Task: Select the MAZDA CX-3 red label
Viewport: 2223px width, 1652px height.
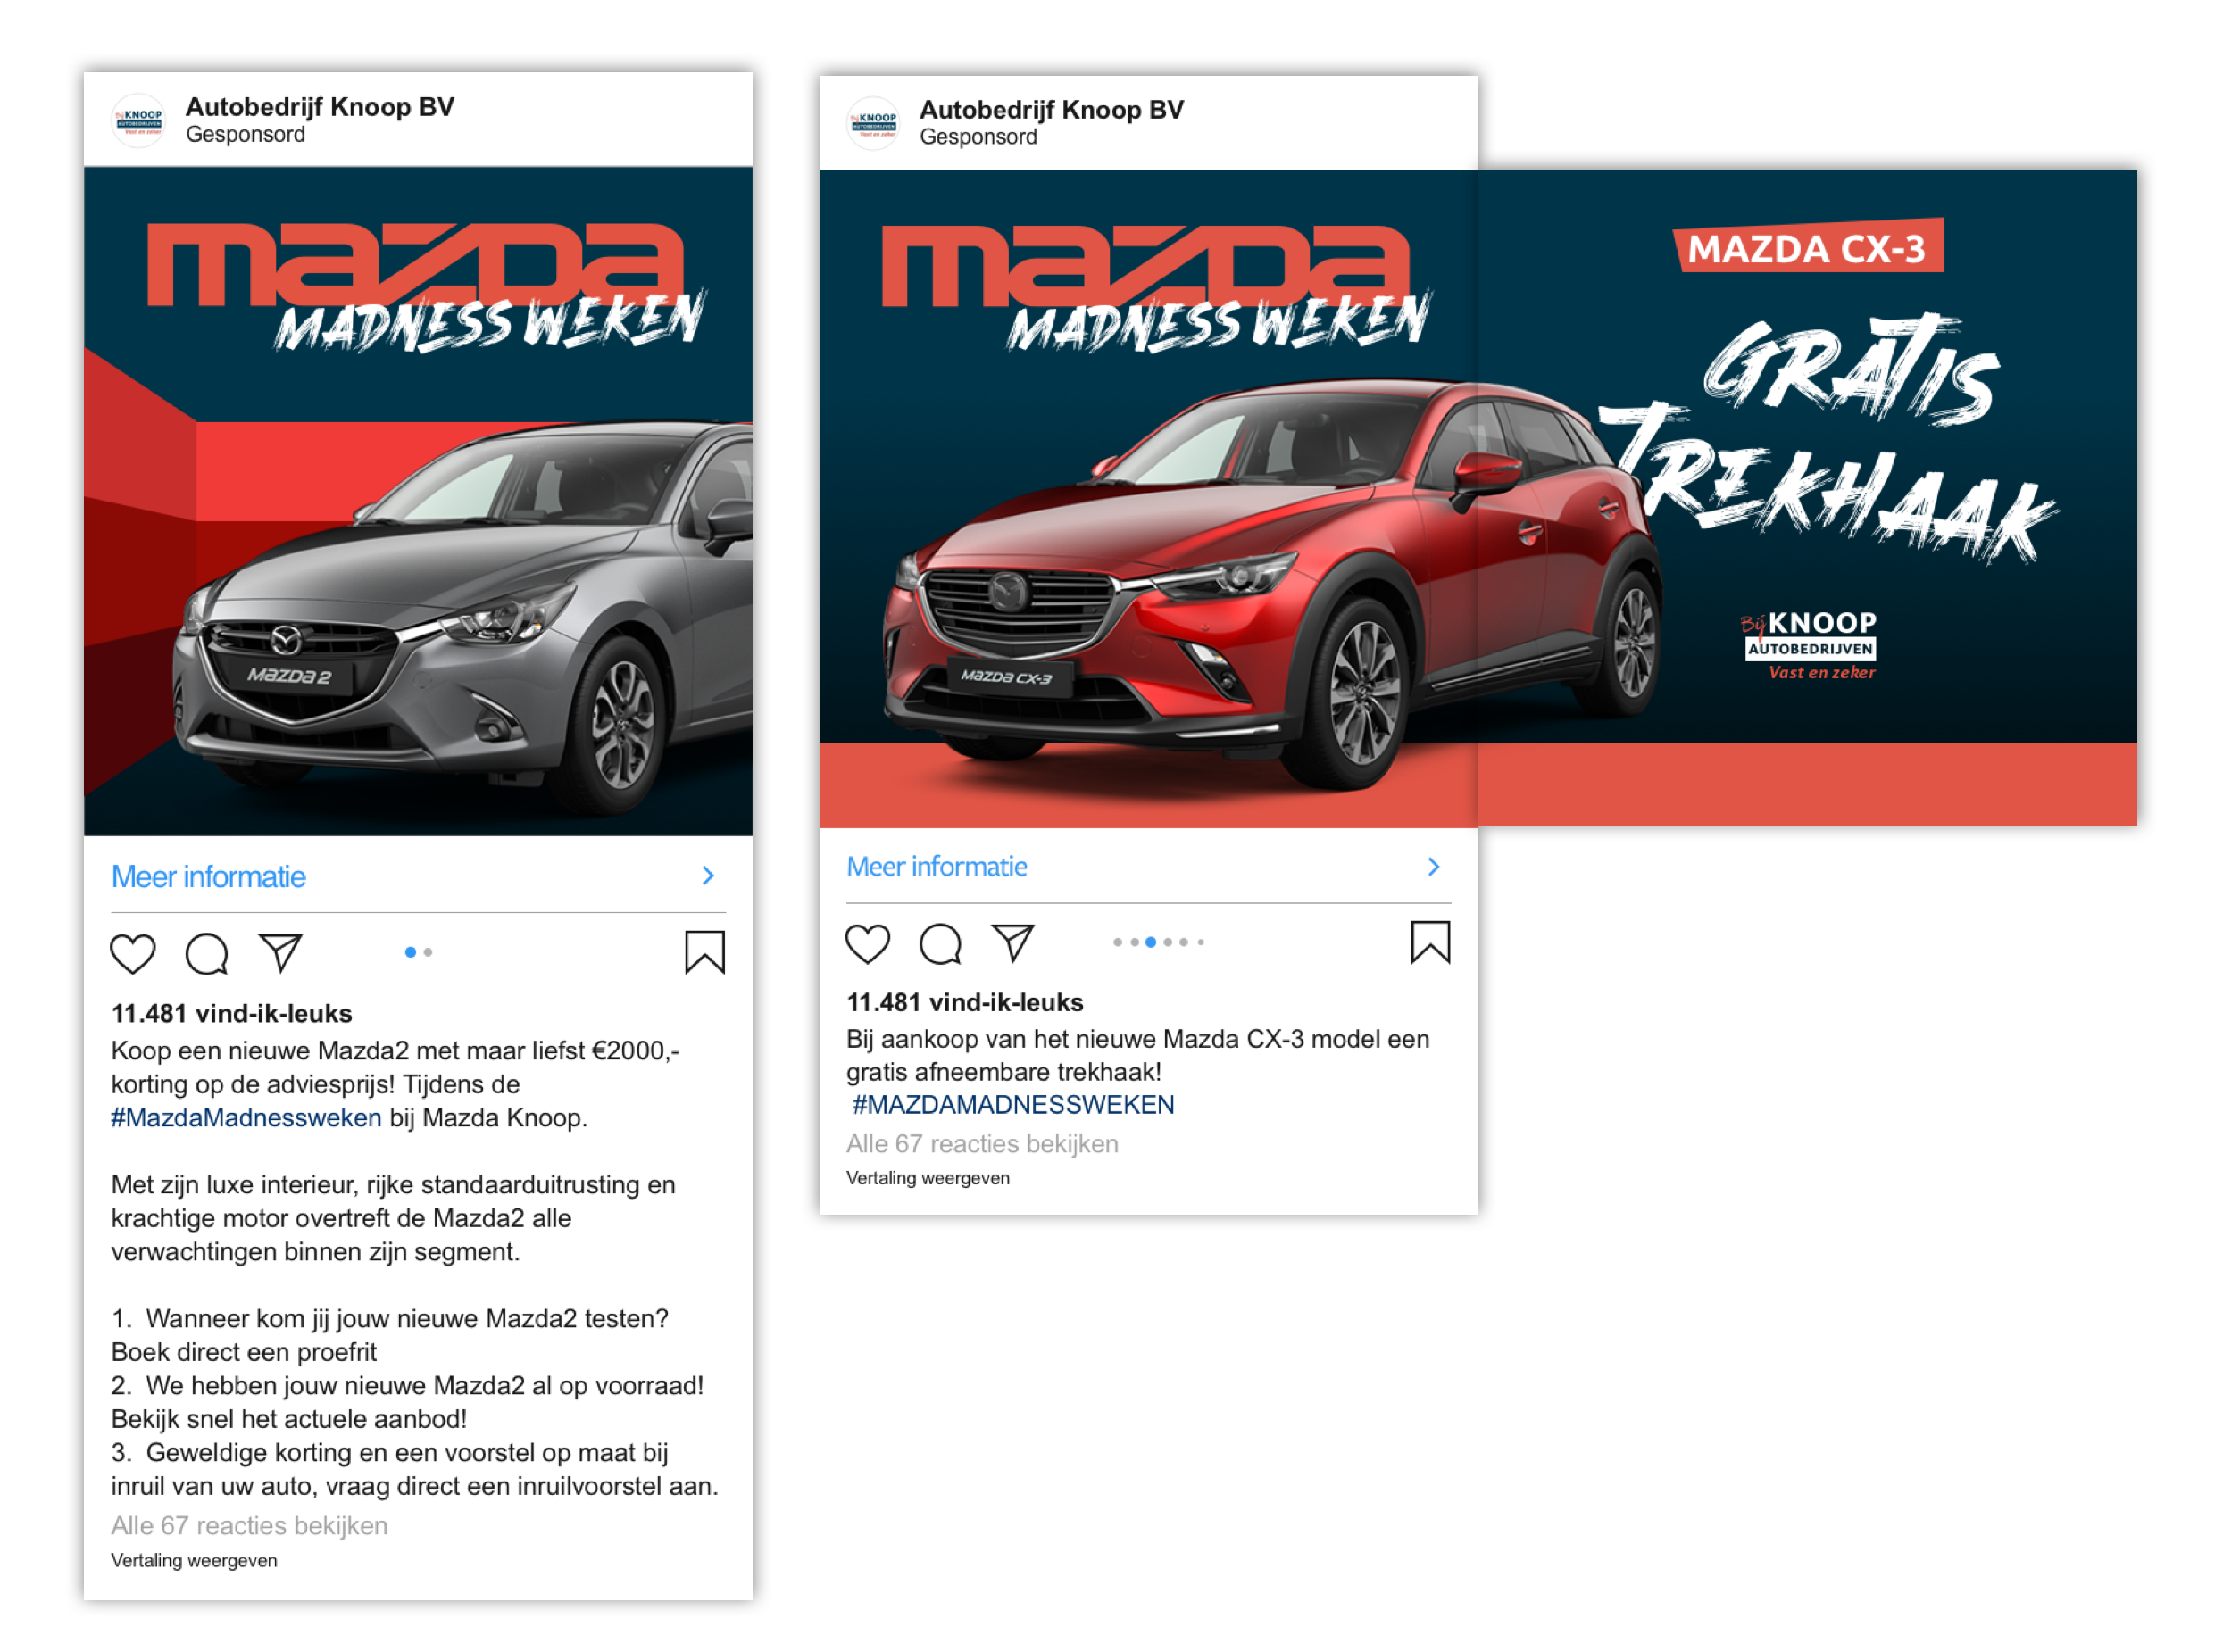Action: click(x=1808, y=246)
